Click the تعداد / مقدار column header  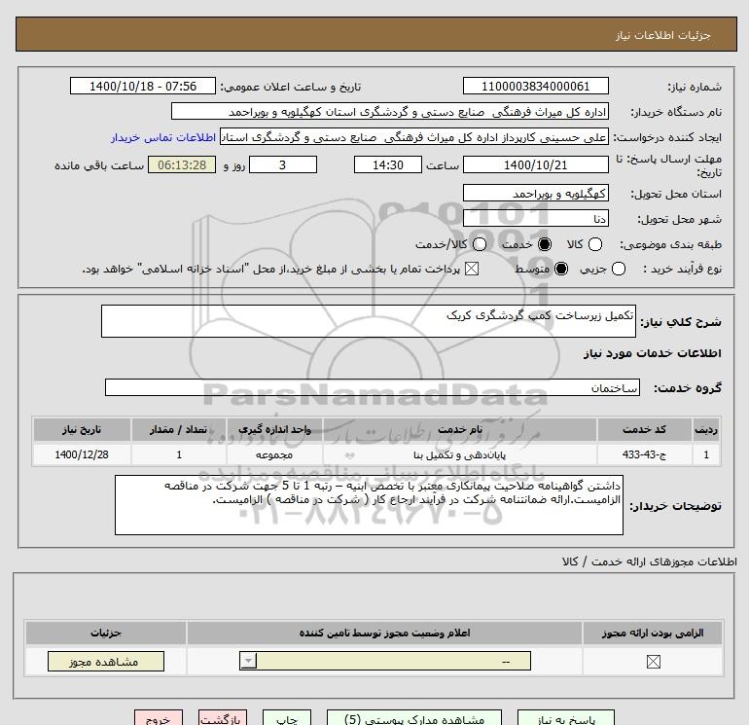coord(179,429)
